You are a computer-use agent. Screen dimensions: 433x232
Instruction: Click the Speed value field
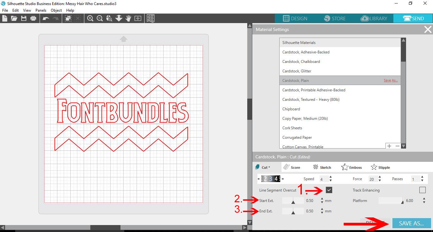[x=324, y=179]
